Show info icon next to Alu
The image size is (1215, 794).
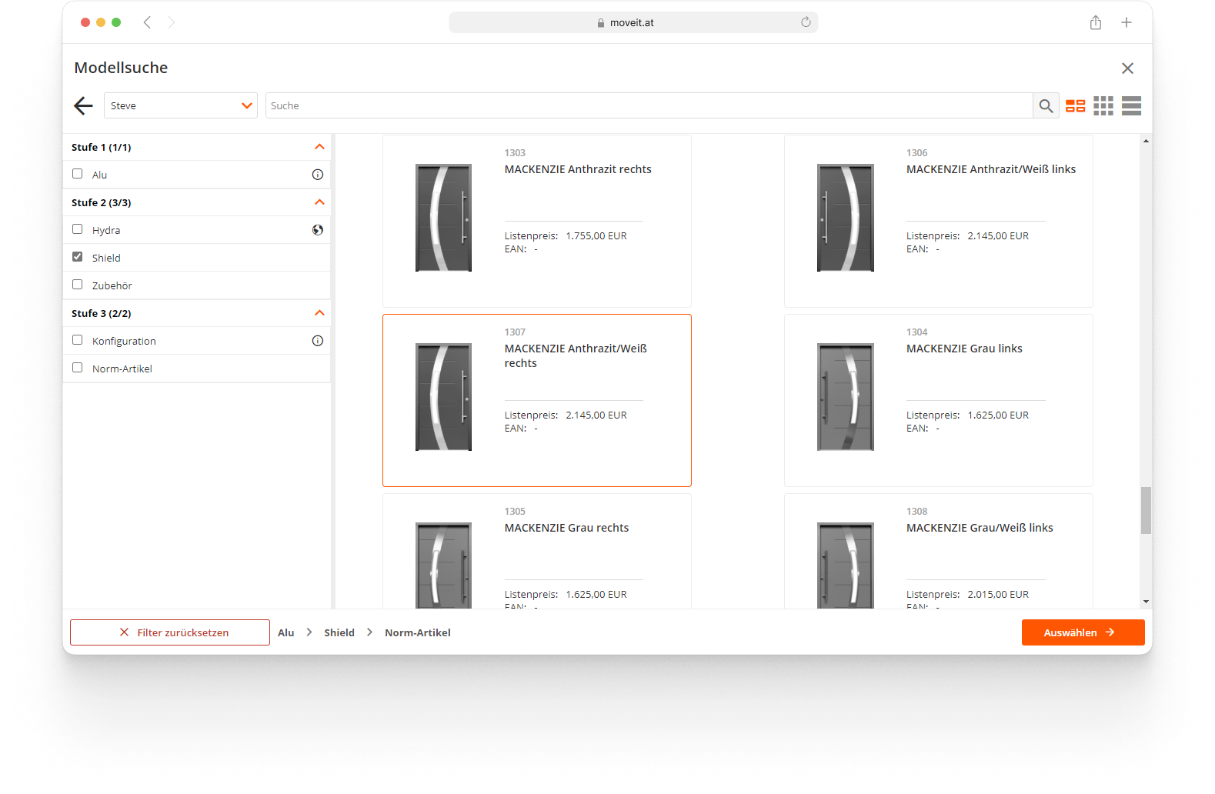point(317,175)
